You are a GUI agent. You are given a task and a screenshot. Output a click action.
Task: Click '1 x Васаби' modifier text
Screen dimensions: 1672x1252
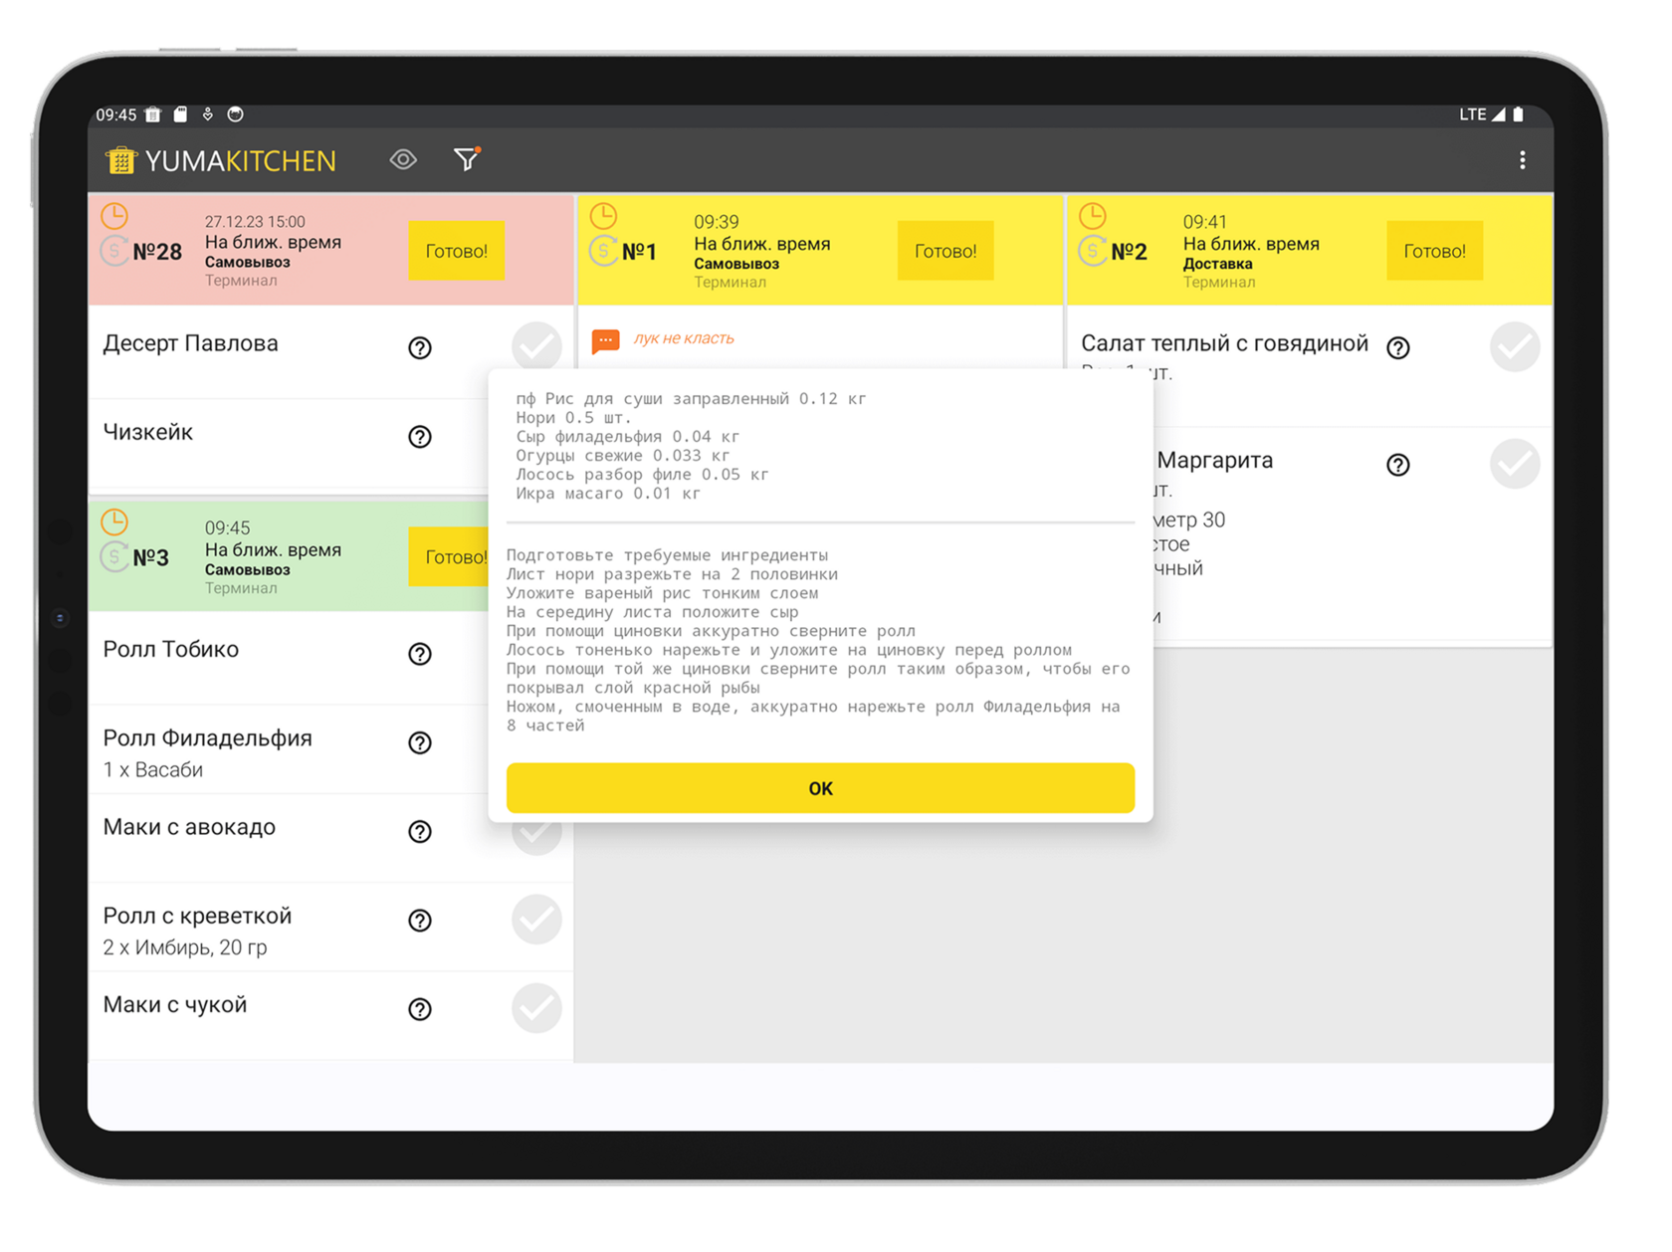click(153, 770)
